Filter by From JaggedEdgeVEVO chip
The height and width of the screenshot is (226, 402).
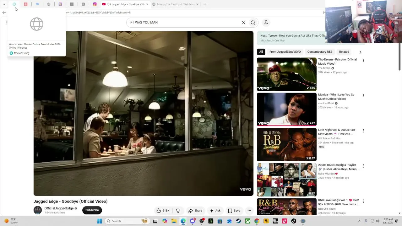pos(285,52)
